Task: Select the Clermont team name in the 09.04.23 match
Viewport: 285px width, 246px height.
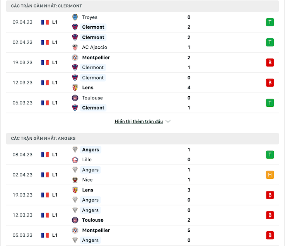Action: [93, 27]
